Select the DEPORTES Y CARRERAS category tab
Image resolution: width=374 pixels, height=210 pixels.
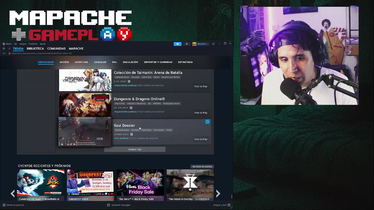pyautogui.click(x=158, y=62)
